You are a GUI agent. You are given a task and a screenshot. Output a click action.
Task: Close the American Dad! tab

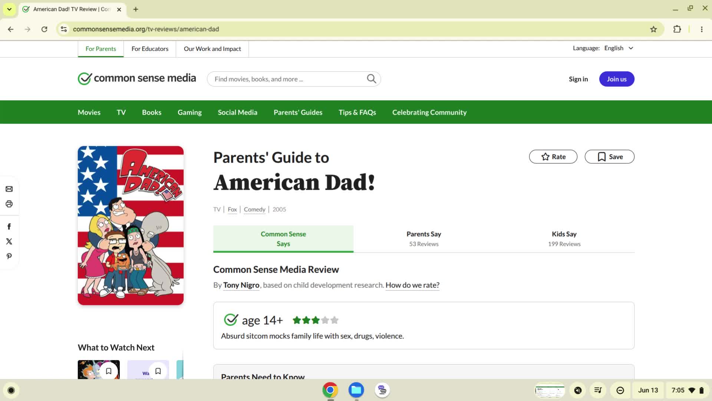(x=119, y=9)
